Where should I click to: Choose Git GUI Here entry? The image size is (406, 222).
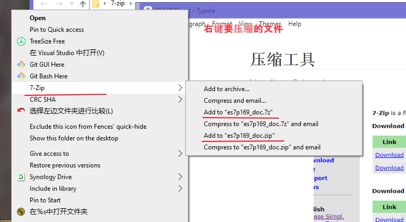pyautogui.click(x=100, y=65)
